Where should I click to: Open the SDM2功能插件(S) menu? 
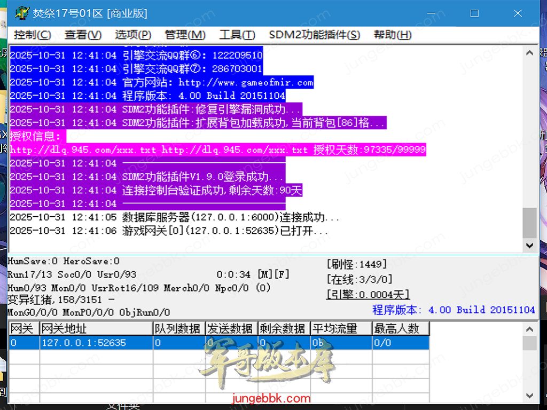(x=314, y=35)
